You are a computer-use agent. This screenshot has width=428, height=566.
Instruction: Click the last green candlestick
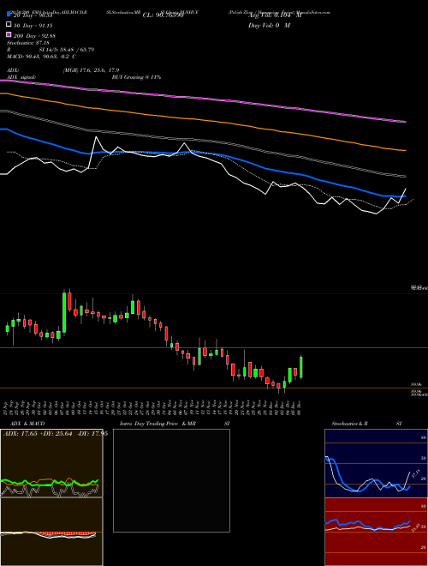pyautogui.click(x=301, y=367)
